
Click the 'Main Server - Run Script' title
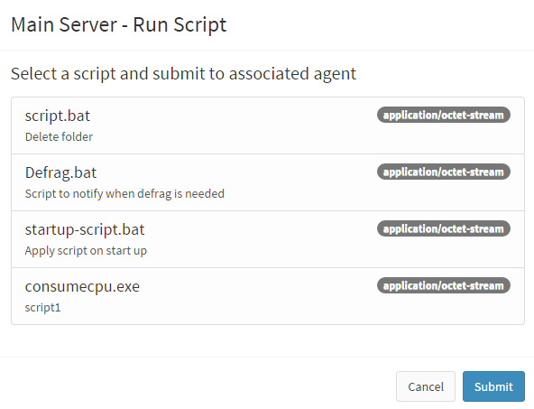[118, 25]
